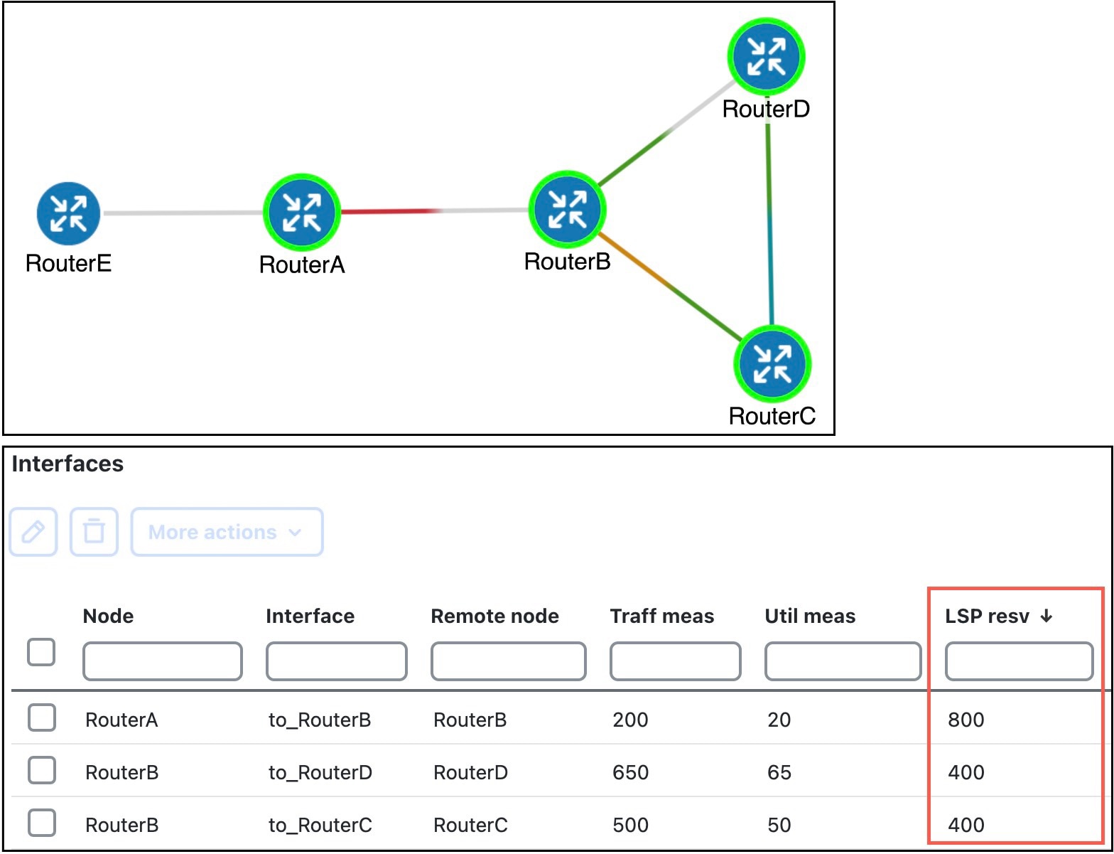
Task: Click Traff meas value 650
Action: pyautogui.click(x=630, y=772)
